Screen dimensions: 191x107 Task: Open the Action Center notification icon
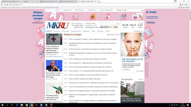(x=188, y=105)
